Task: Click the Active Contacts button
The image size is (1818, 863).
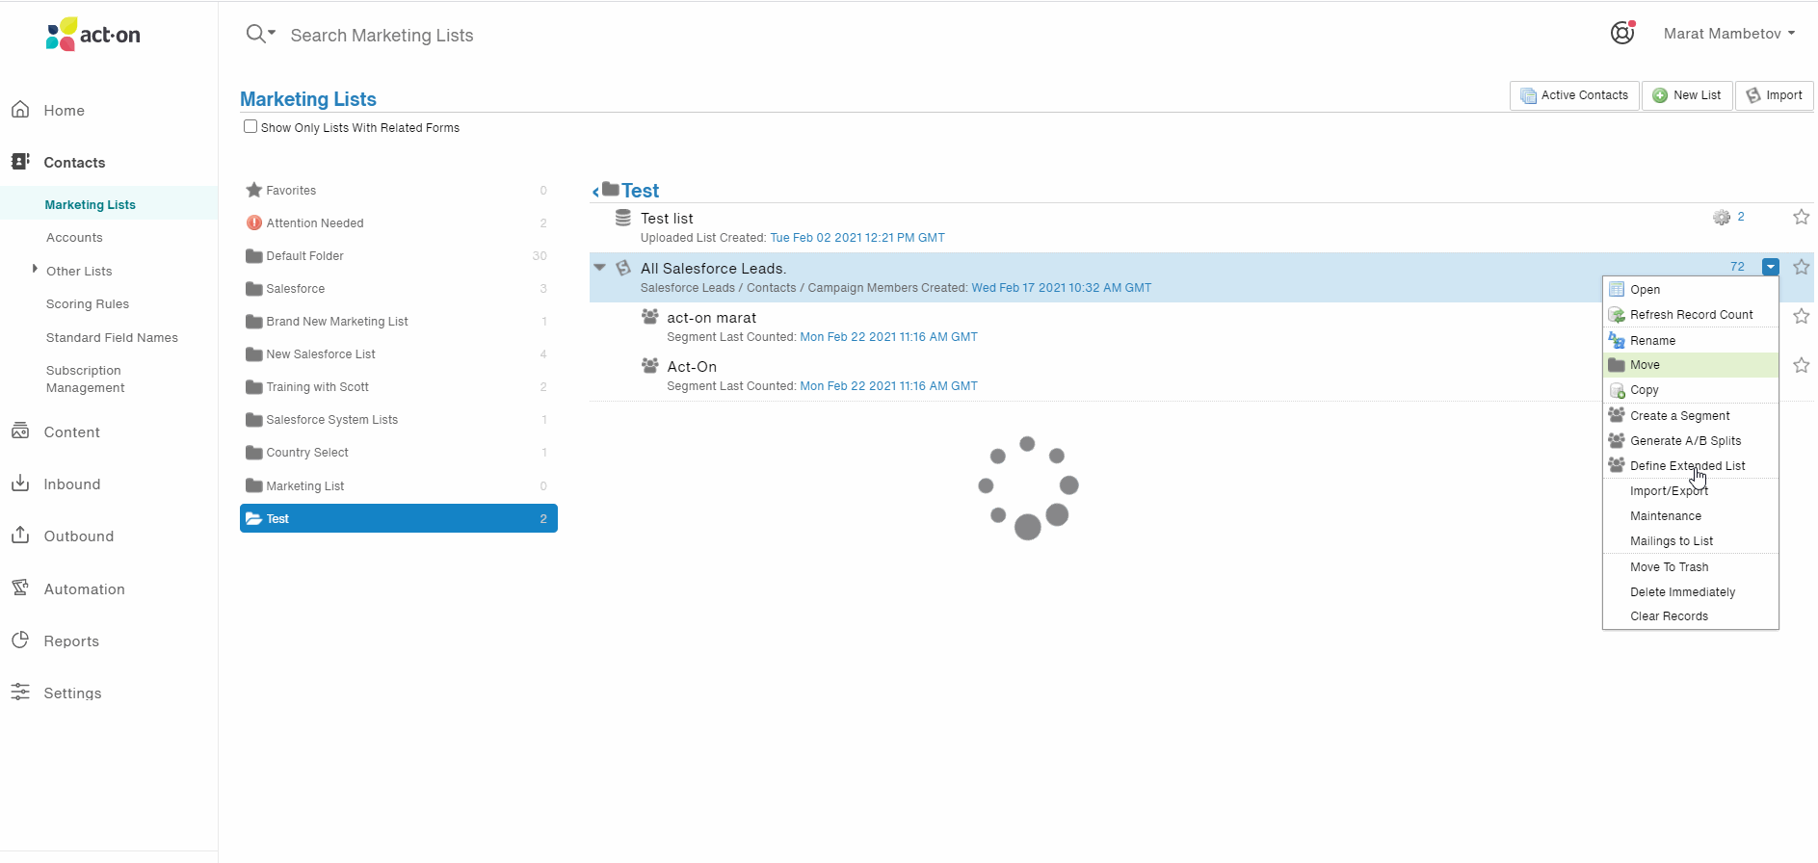Action: (1574, 95)
